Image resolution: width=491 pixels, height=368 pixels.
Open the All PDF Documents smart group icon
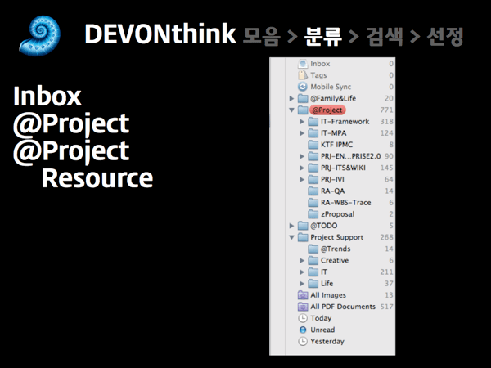click(x=303, y=307)
